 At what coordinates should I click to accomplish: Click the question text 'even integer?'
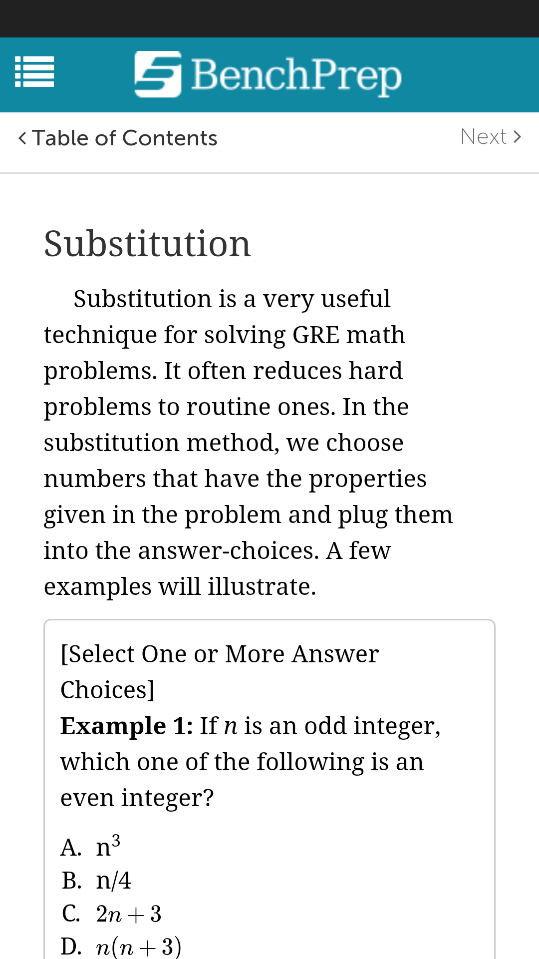coord(137,798)
